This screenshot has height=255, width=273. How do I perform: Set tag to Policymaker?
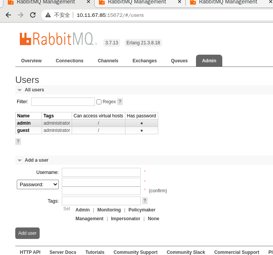[x=142, y=210]
